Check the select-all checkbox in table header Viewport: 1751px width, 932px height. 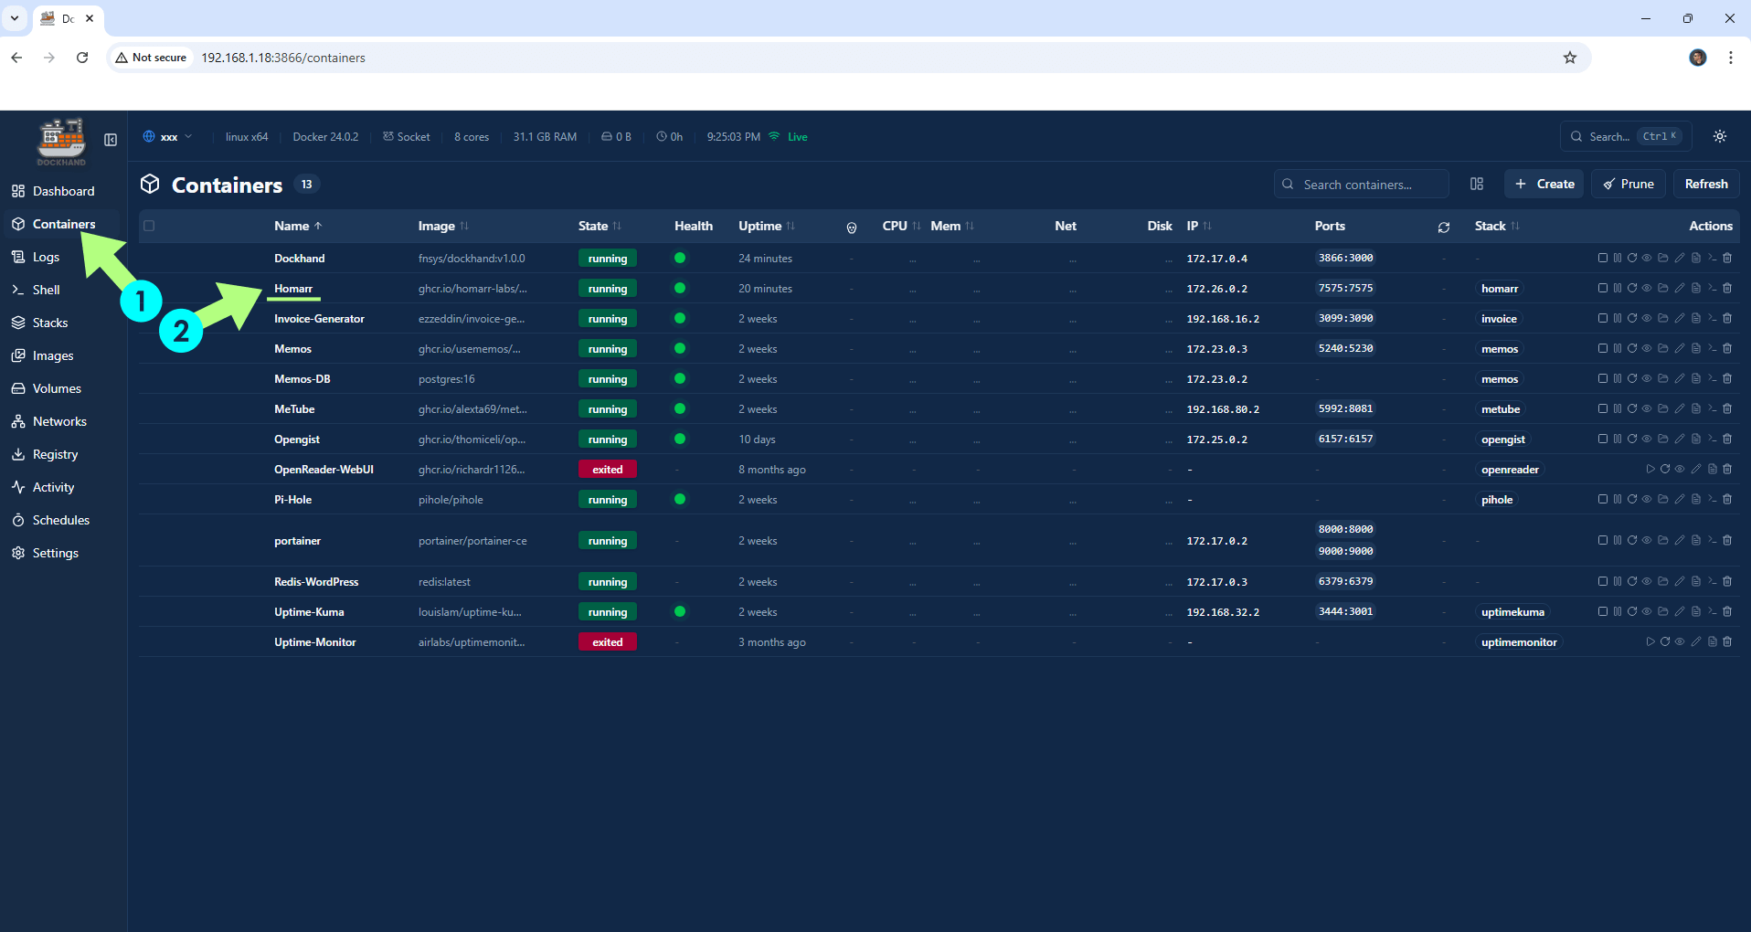[148, 225]
